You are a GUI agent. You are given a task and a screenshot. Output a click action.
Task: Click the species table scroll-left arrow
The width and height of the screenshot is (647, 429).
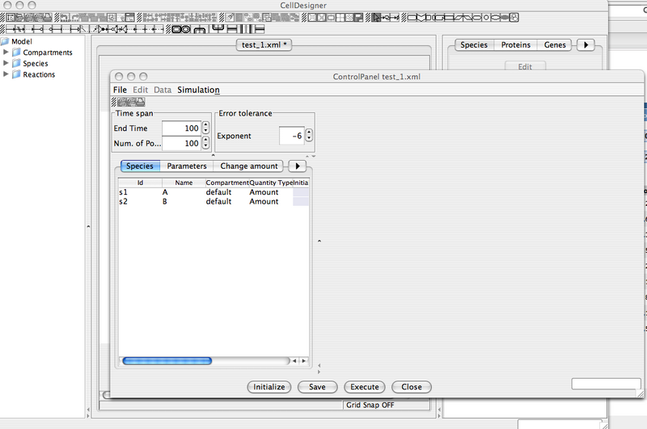pos(294,360)
